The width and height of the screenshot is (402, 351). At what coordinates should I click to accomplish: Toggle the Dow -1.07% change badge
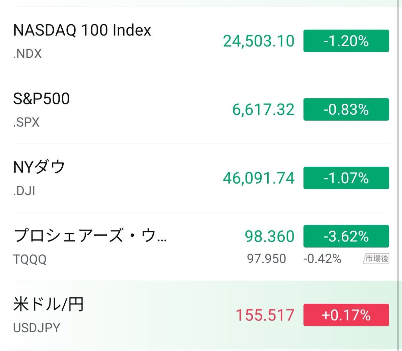pyautogui.click(x=346, y=178)
